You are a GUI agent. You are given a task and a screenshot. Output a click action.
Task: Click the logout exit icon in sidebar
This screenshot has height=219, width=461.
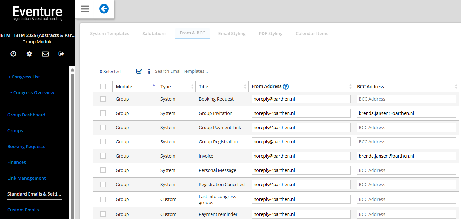[62, 54]
